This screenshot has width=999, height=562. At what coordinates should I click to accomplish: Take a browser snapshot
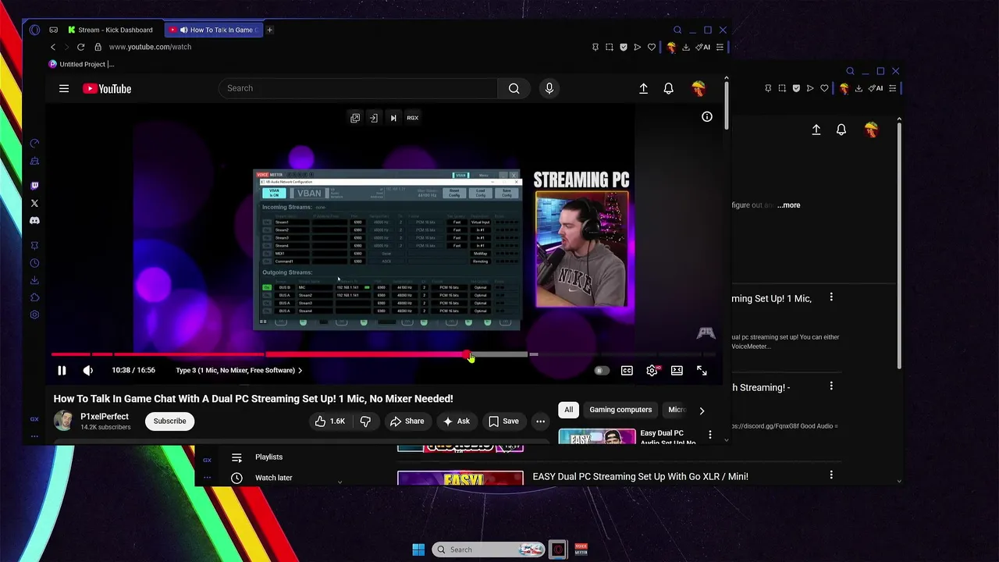(x=610, y=47)
